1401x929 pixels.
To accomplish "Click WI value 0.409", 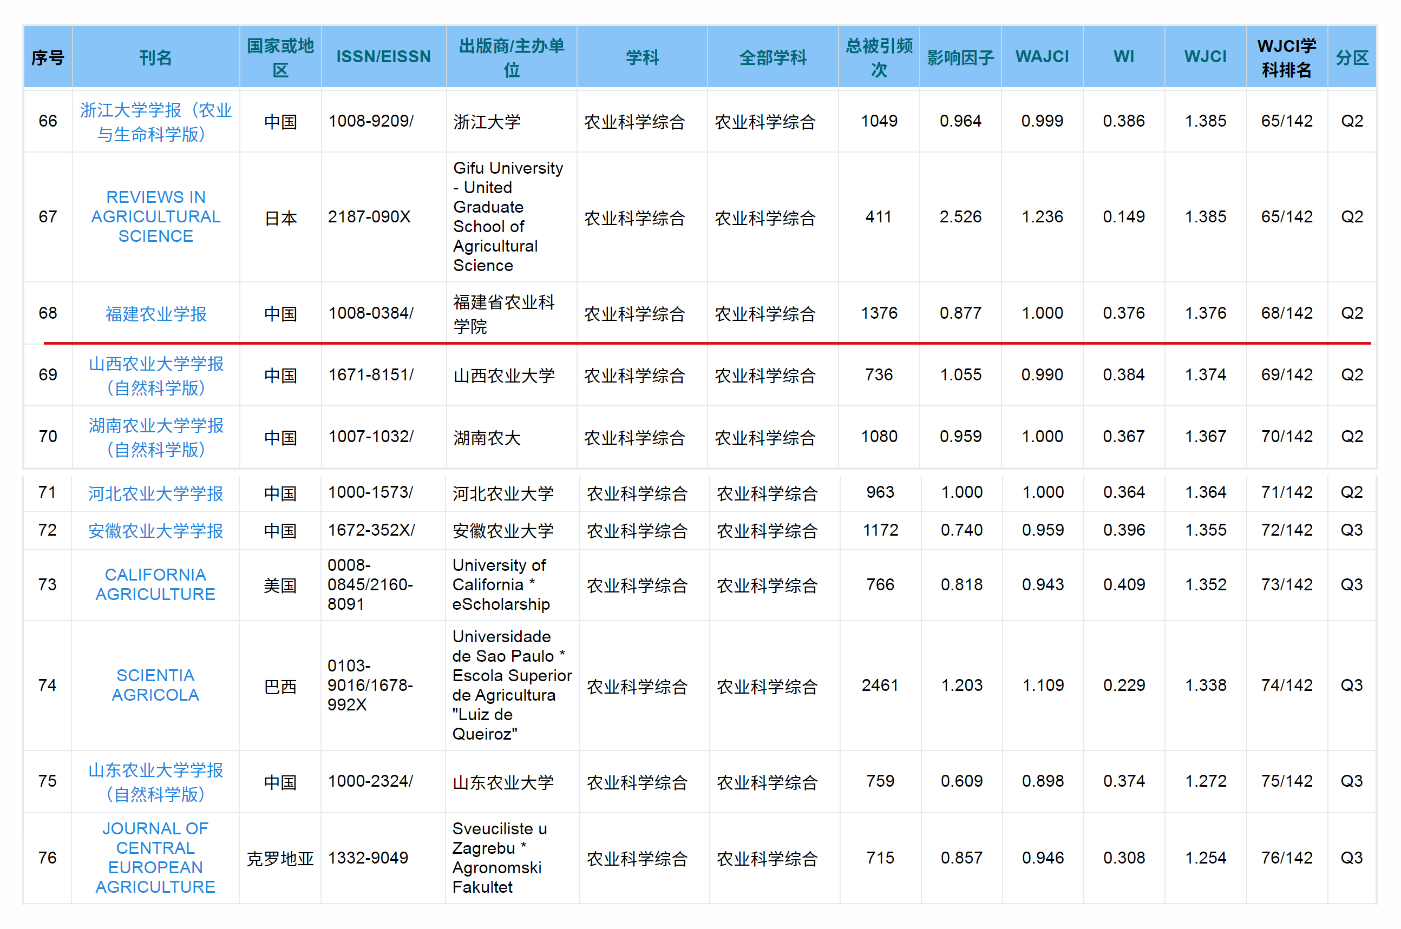I will 1124,584.
